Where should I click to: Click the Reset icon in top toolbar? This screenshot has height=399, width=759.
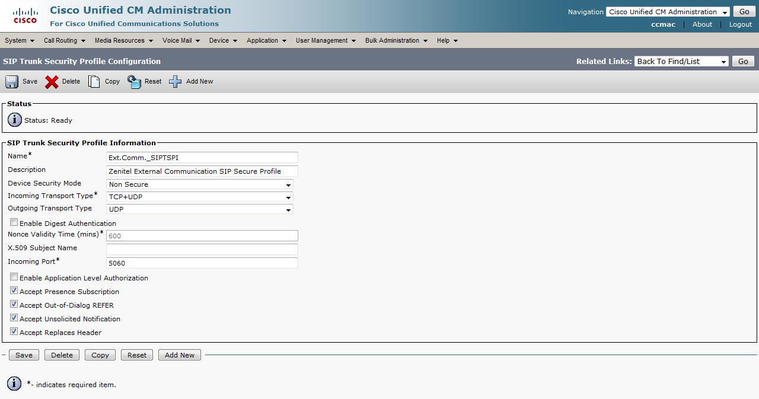135,82
